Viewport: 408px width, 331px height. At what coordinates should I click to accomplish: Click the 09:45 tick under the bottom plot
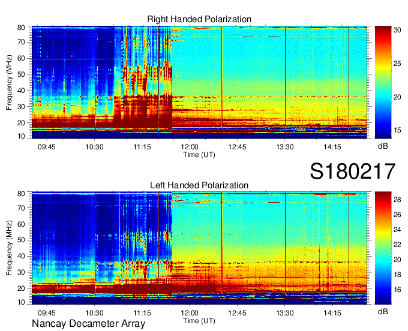tap(47, 313)
